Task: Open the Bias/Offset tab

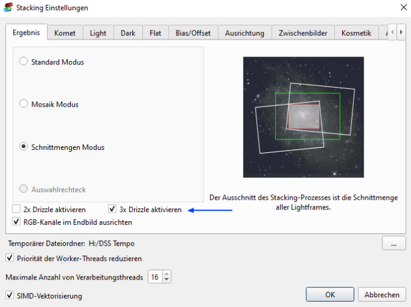Action: 192,33
